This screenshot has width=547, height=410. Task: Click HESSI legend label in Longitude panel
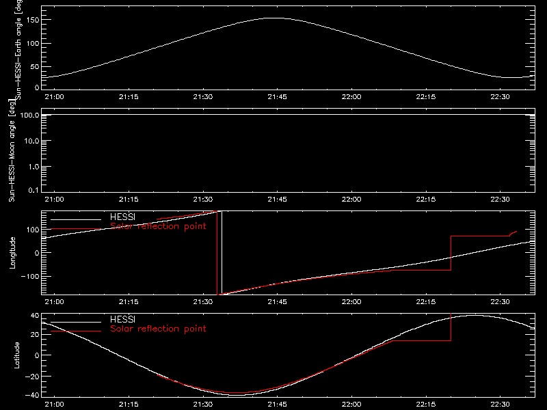point(122,217)
